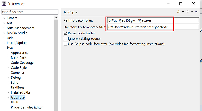Expand the Install/Update node

tap(4, 43)
